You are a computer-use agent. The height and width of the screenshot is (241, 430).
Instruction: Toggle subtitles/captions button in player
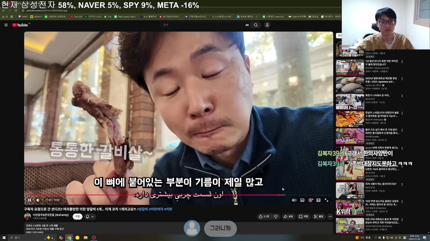[x=302, y=200]
